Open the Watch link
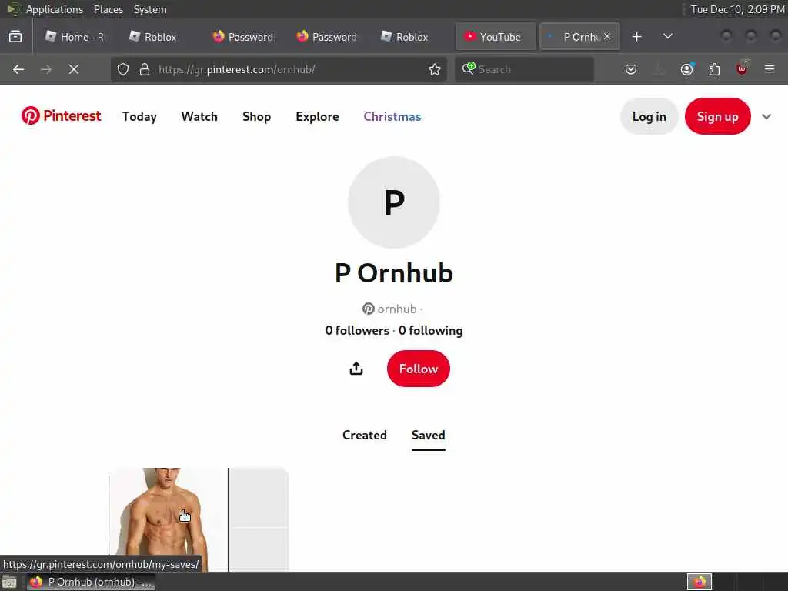Screen dimensions: 788x591 point(199,117)
